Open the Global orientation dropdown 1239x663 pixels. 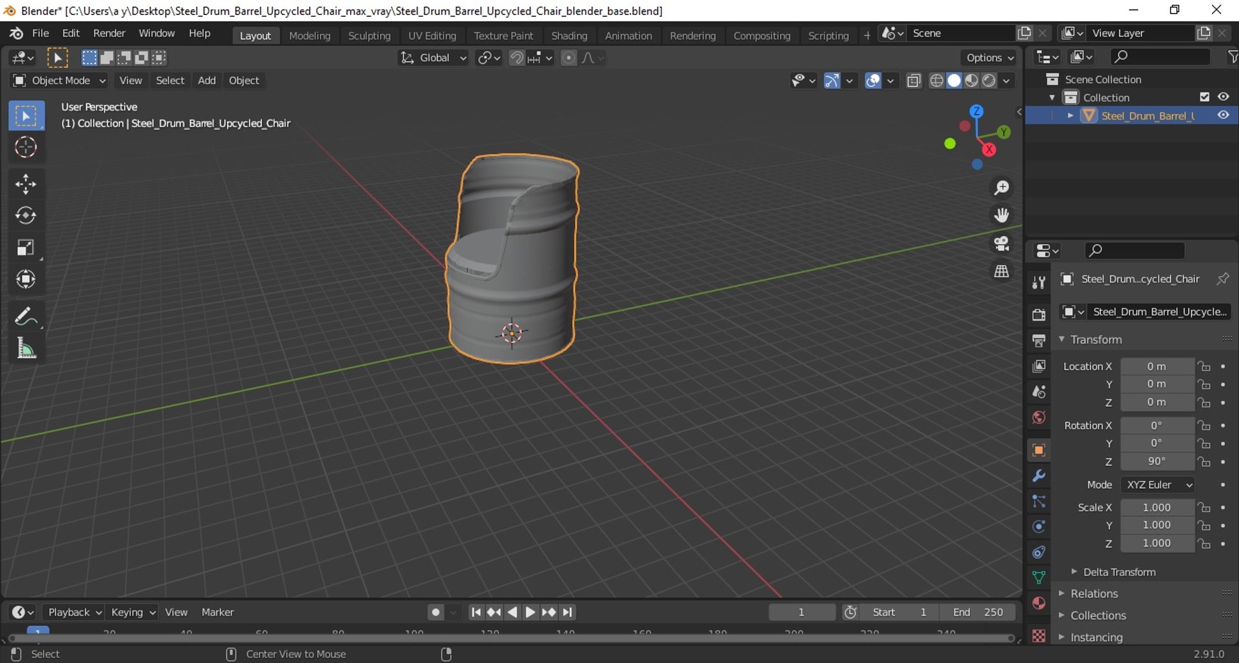433,58
